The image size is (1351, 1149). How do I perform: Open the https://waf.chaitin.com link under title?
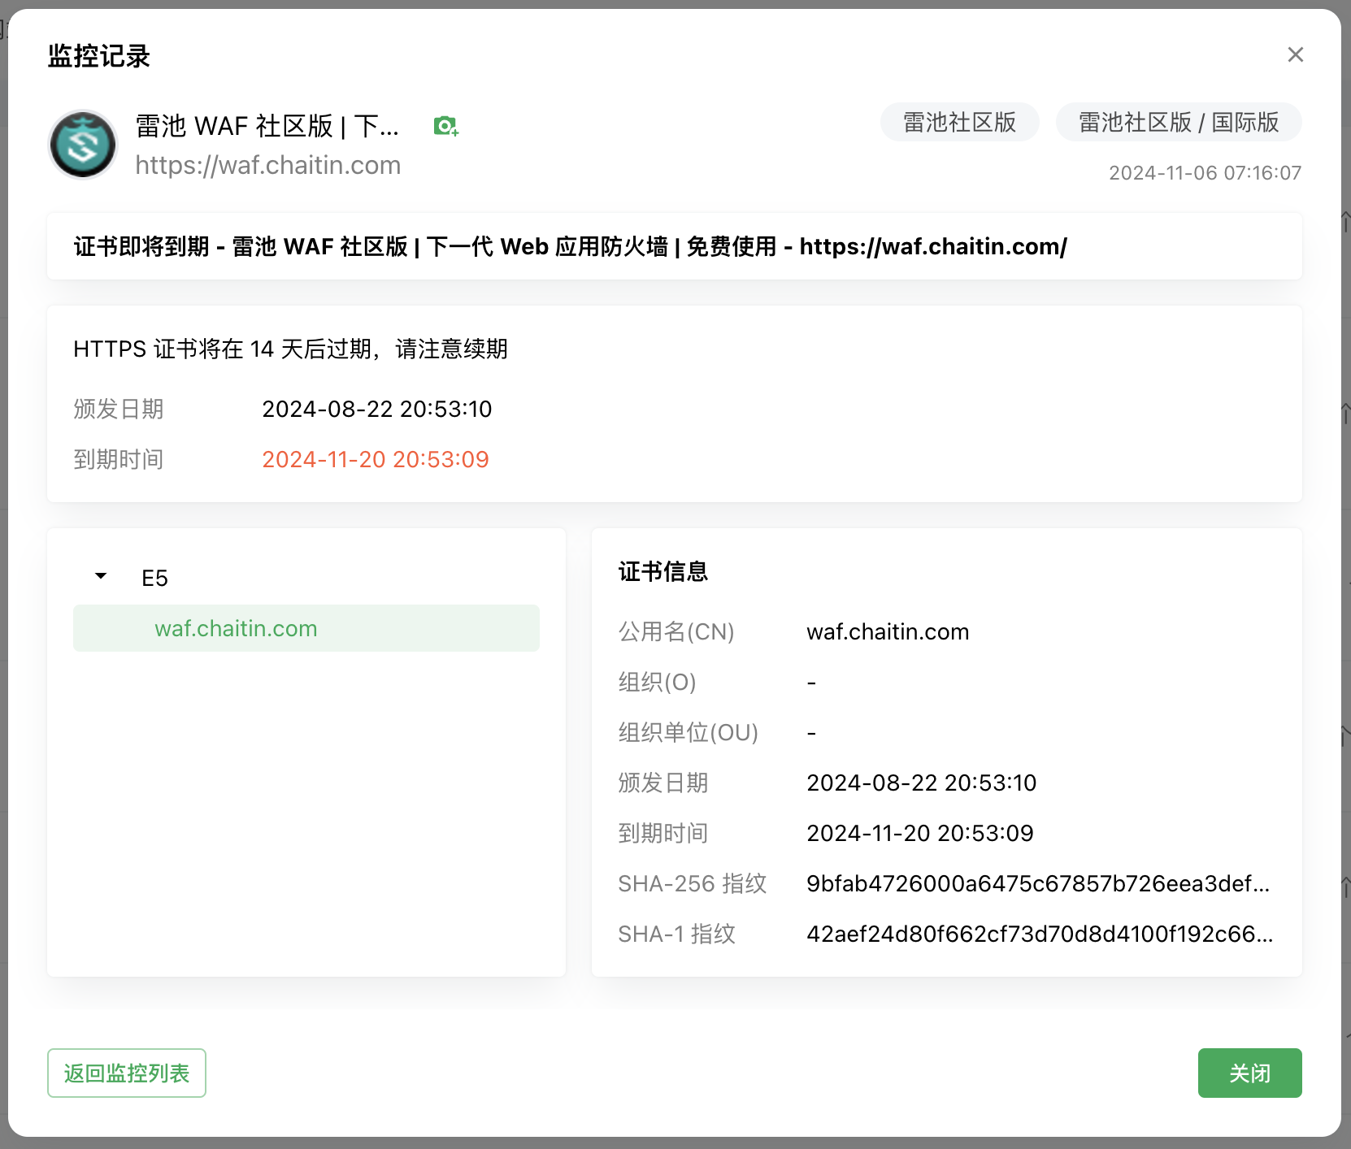click(267, 165)
